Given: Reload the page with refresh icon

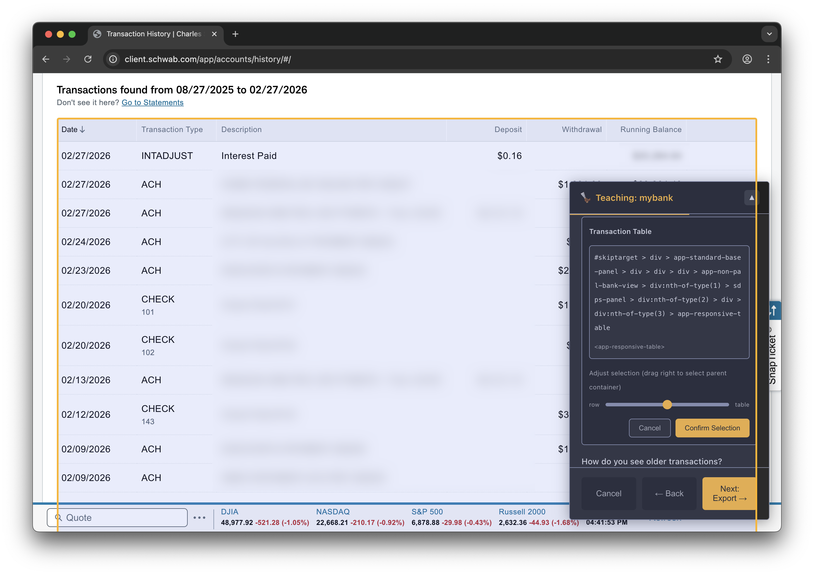Looking at the screenshot, I should coord(88,59).
